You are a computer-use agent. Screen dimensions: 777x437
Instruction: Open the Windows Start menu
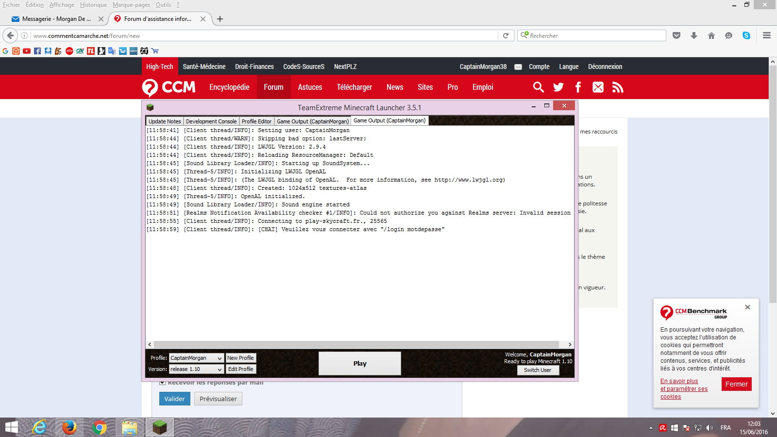point(11,427)
